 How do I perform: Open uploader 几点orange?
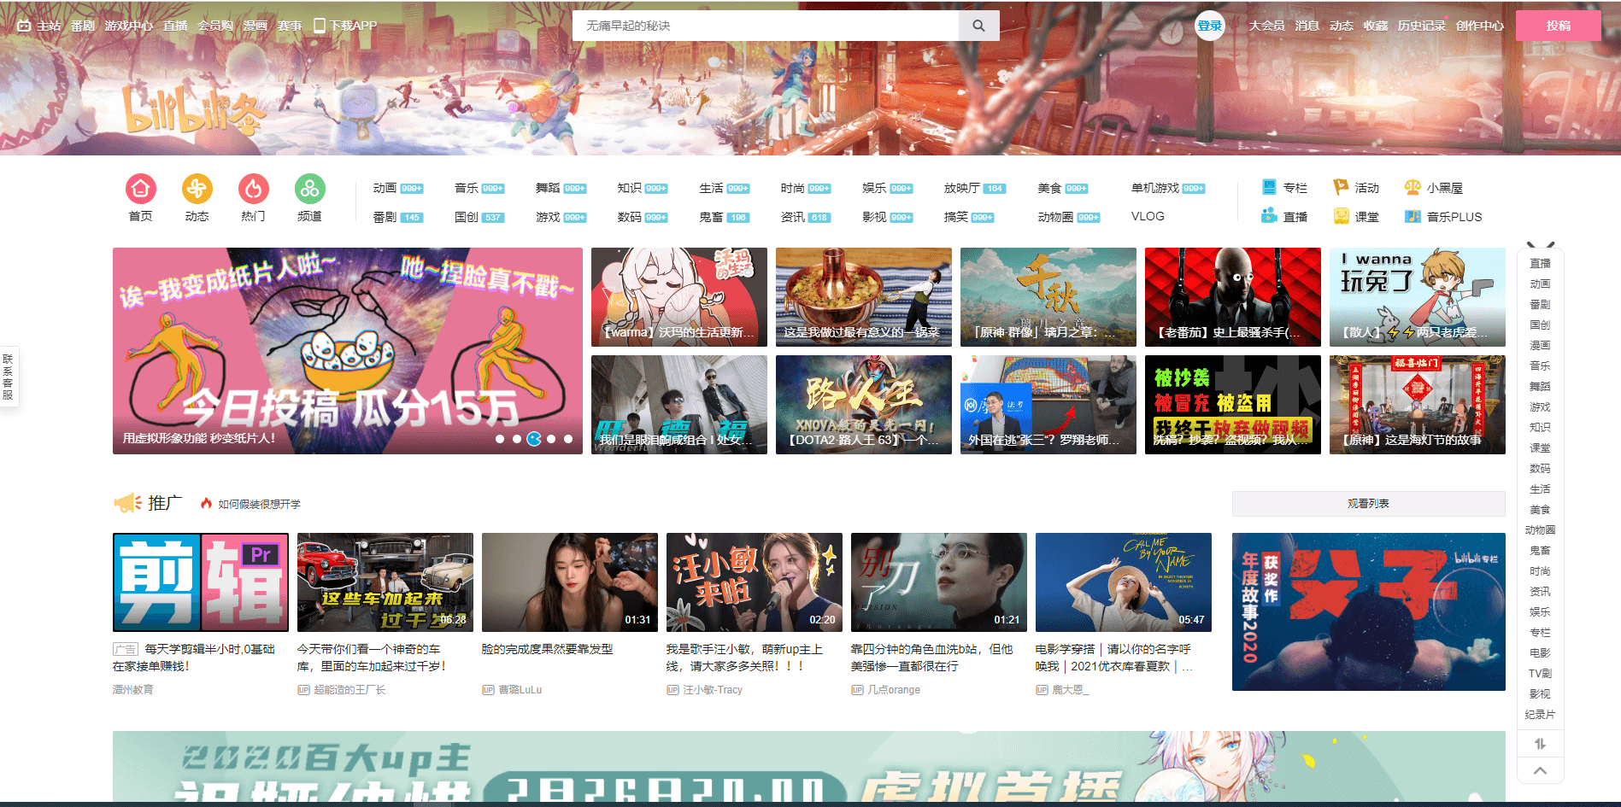point(894,690)
